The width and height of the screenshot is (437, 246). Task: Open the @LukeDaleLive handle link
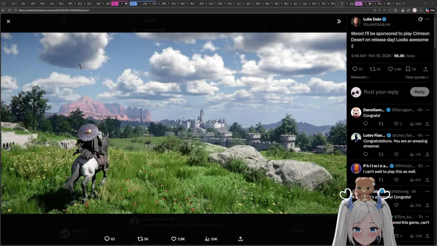(377, 24)
